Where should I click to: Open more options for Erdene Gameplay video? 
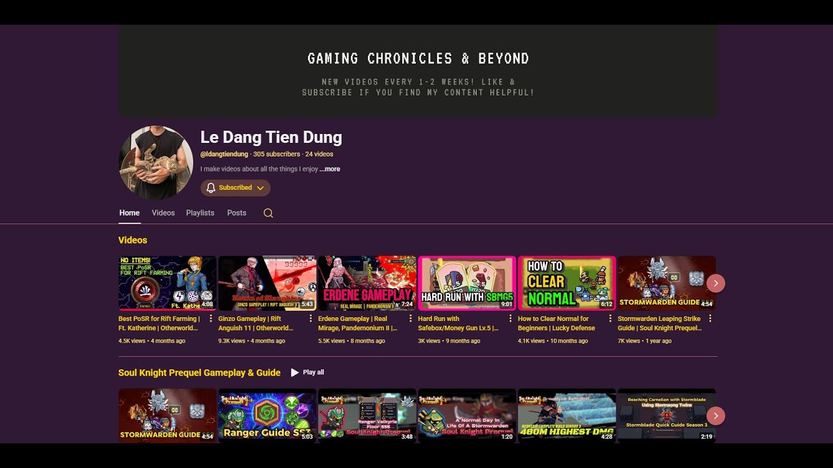pyautogui.click(x=411, y=318)
